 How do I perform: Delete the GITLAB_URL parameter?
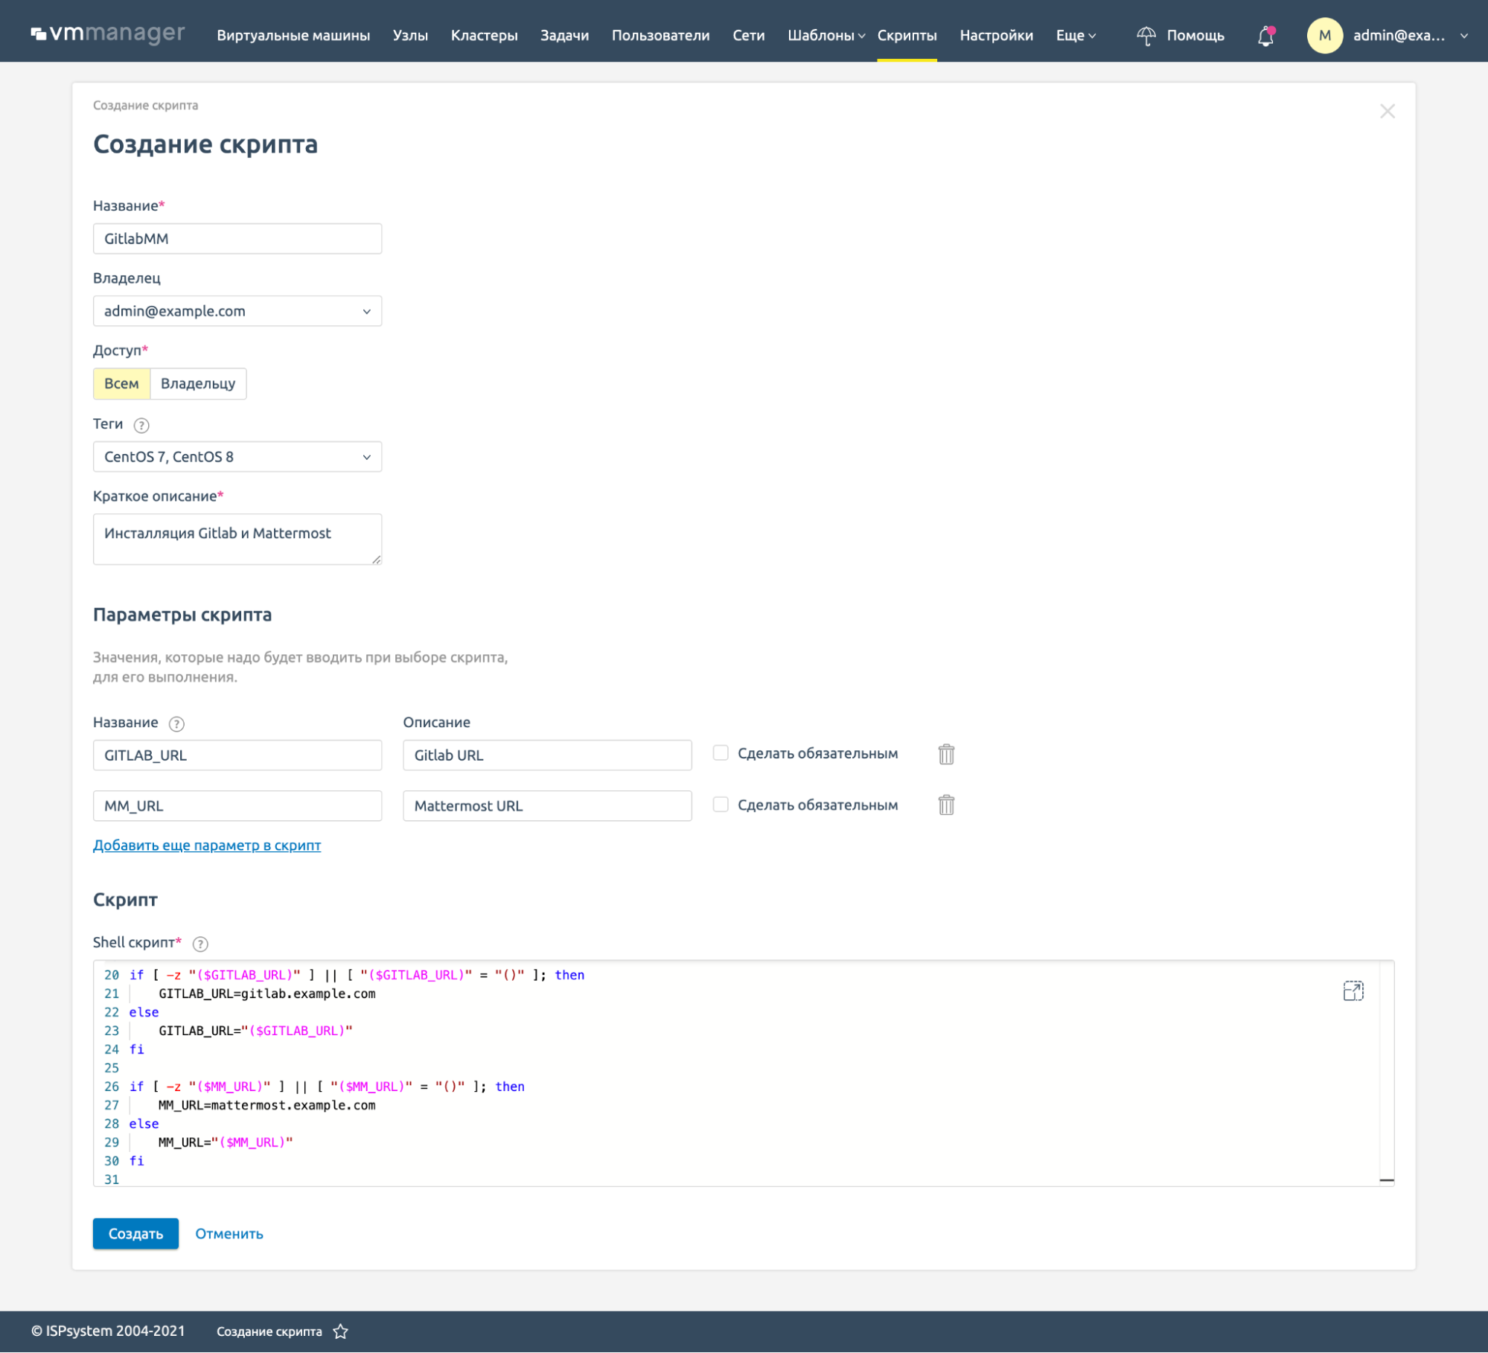(946, 754)
